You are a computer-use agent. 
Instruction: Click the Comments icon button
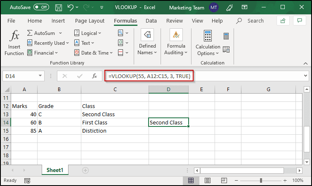click(300, 21)
